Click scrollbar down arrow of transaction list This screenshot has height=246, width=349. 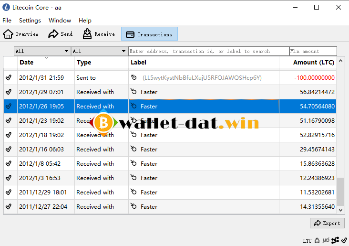(340, 210)
